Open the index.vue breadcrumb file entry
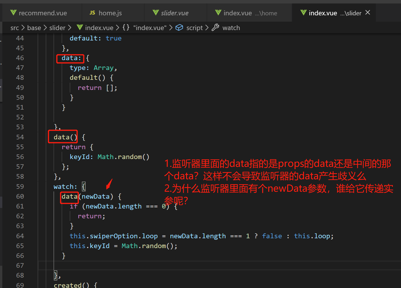The width and height of the screenshot is (401, 288). [x=99, y=28]
